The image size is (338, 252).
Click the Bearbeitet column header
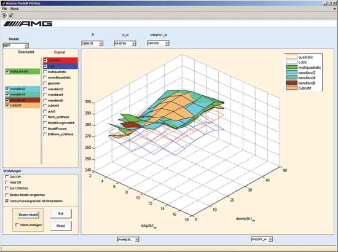pos(26,52)
